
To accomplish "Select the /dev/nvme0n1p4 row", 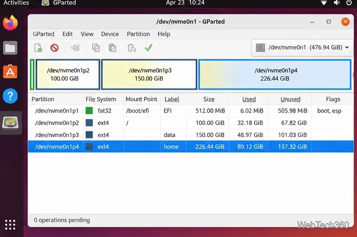I will [190, 147].
